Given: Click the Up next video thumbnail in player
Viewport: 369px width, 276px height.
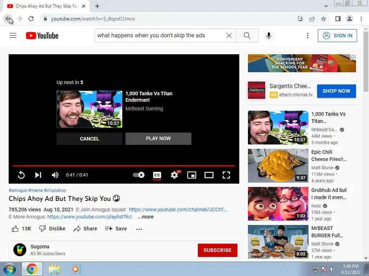Looking at the screenshot, I should tap(89, 109).
